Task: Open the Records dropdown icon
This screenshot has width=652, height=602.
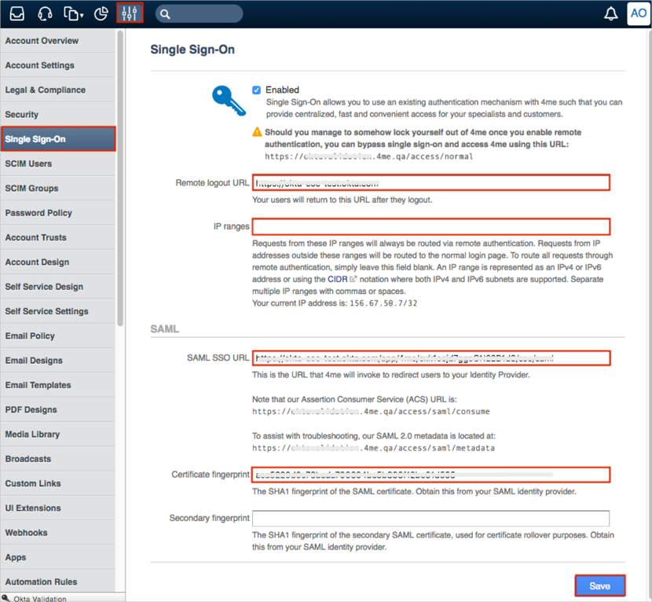Action: (x=74, y=13)
